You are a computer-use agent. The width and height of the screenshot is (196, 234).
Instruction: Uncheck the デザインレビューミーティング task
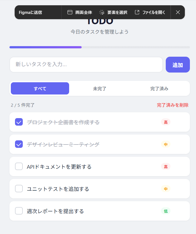[x=19, y=144]
